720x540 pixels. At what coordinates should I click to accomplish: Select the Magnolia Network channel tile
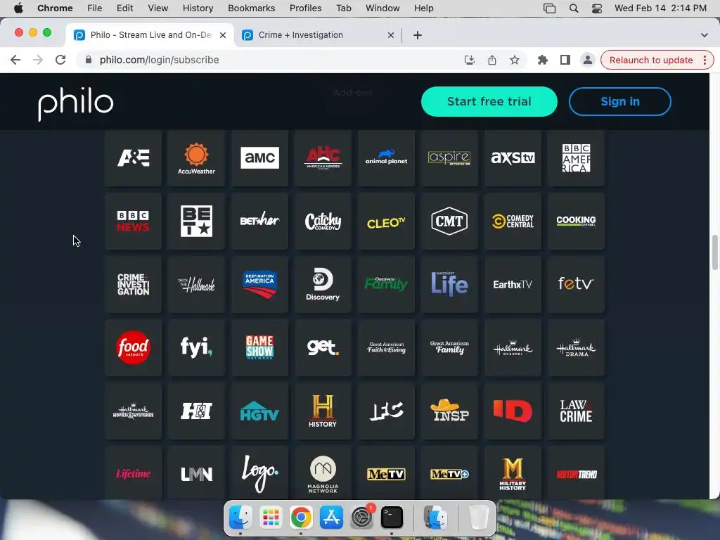tap(323, 473)
